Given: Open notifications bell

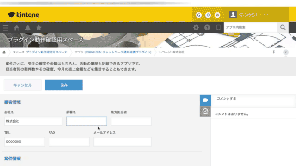Looking at the screenshot, I should pyautogui.click(x=28, y=28).
